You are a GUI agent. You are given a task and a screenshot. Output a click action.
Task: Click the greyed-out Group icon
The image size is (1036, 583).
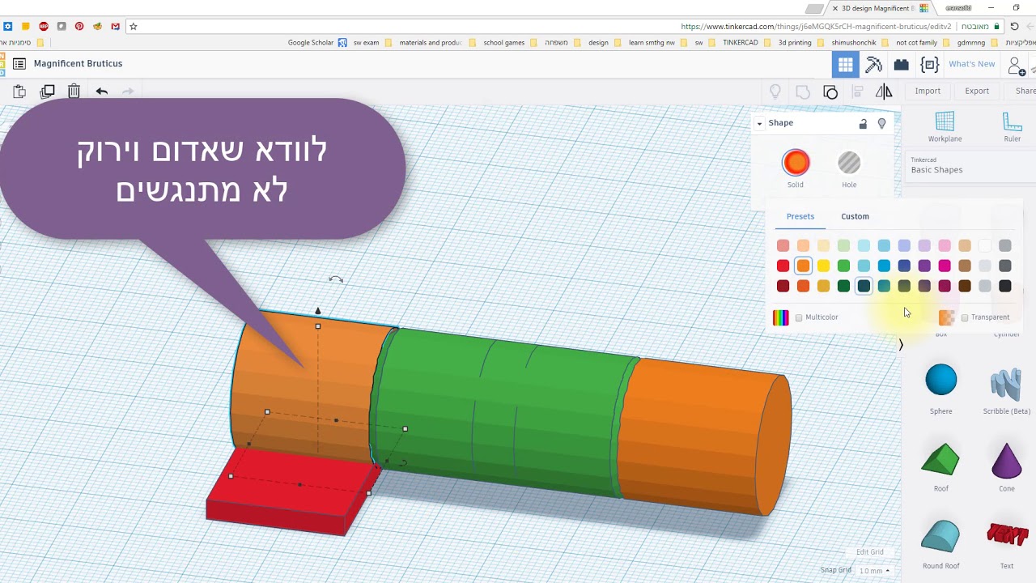point(803,91)
